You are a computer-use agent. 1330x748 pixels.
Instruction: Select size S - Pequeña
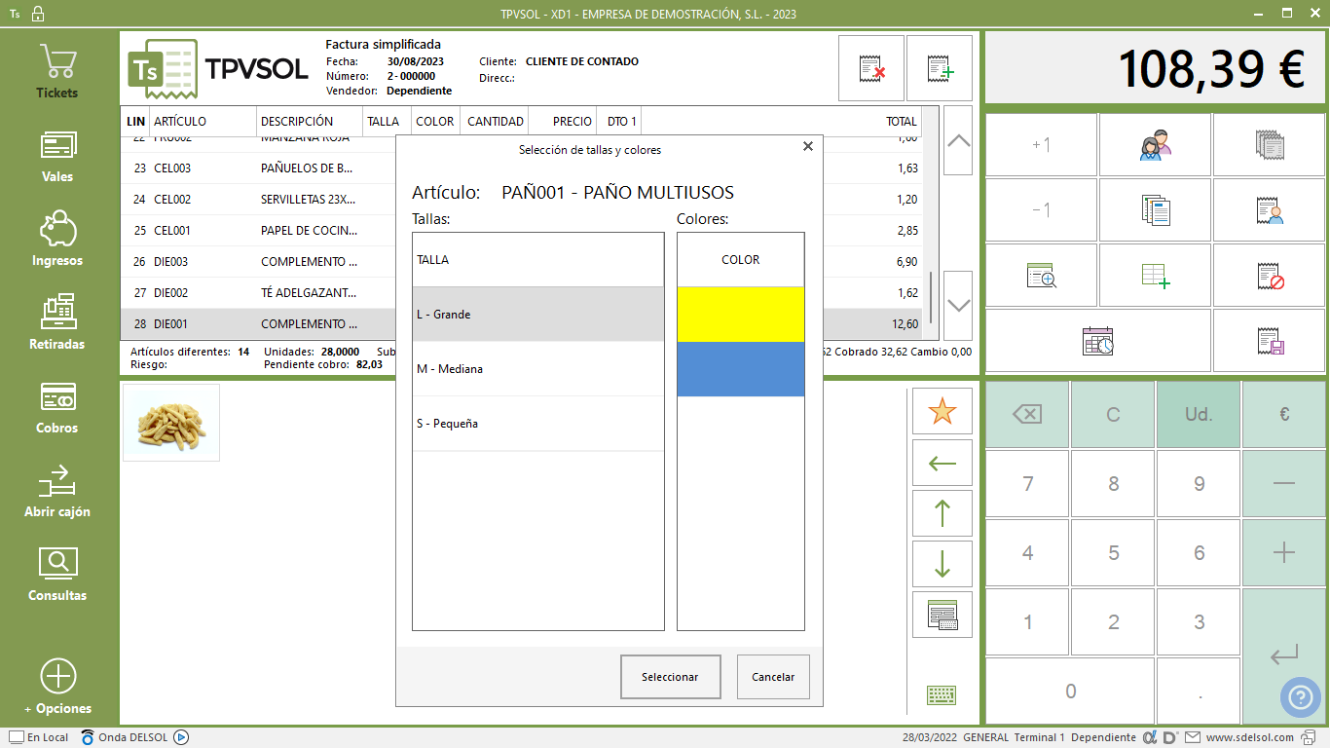point(537,424)
